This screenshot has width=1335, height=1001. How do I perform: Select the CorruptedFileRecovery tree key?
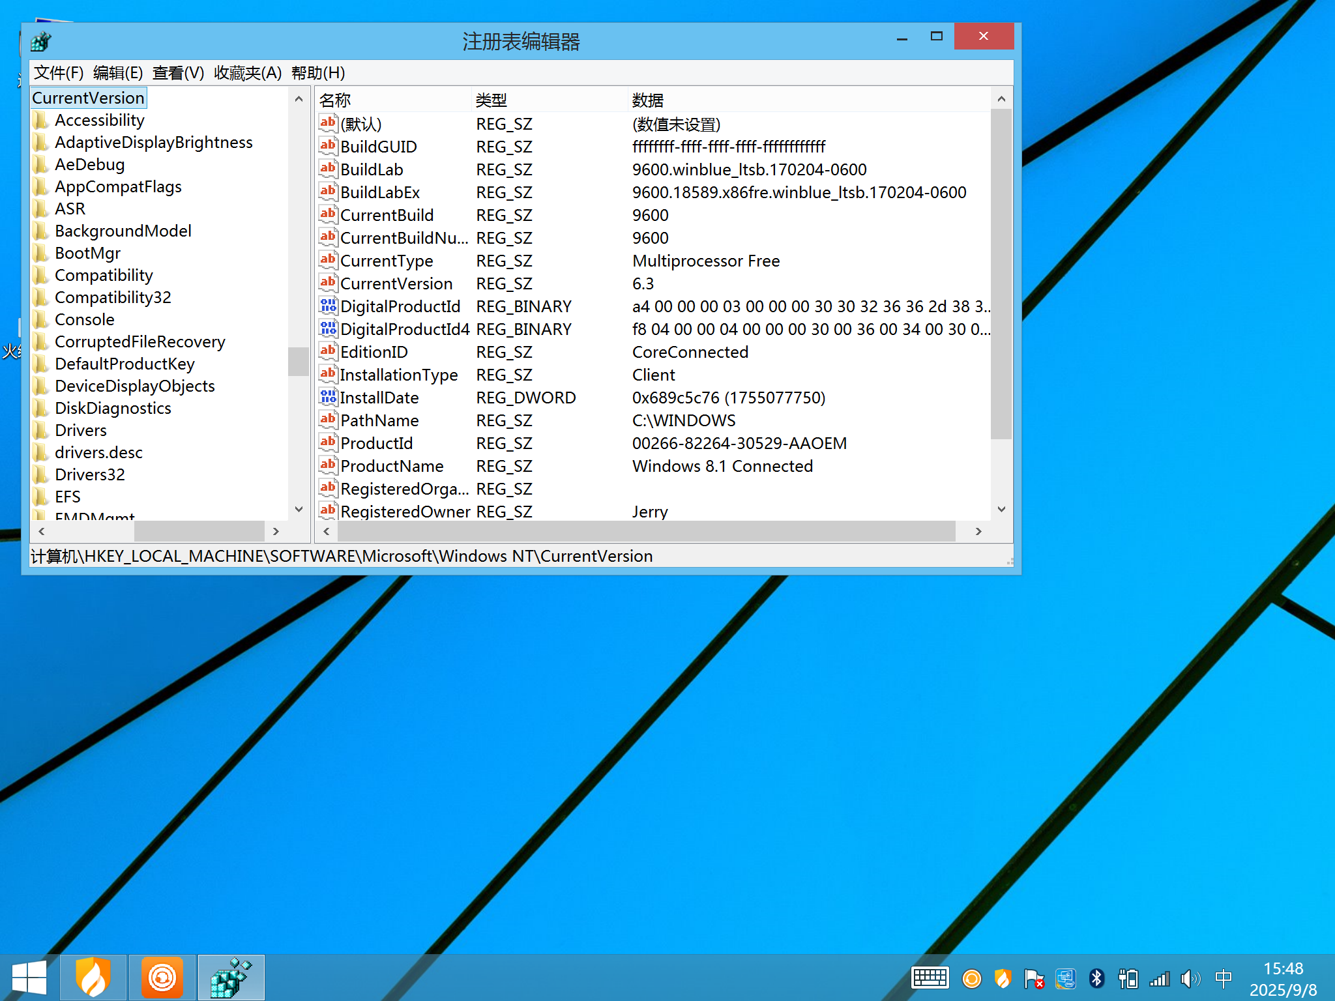coord(140,342)
